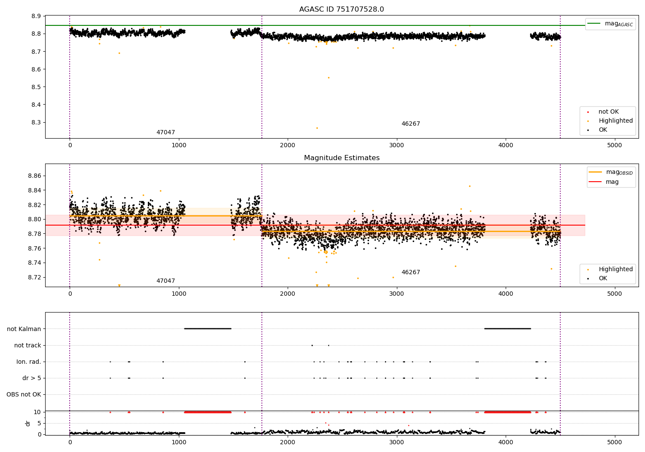Click the 5000 x-axis tick in the top plot

(614, 146)
